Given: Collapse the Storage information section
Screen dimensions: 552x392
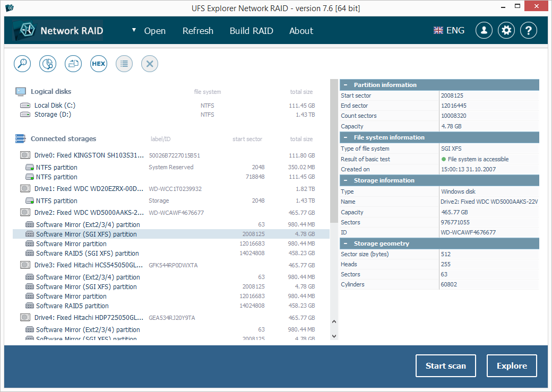Looking at the screenshot, I should 346,180.
